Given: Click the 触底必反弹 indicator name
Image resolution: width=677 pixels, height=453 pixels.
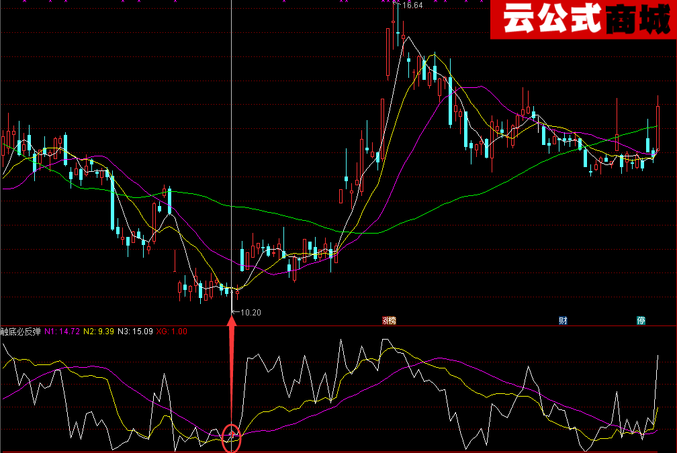Looking at the screenshot, I should point(20,332).
